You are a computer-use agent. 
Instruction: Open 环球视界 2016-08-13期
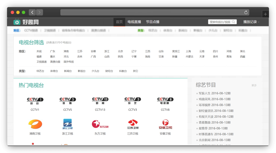[x=215, y=105]
